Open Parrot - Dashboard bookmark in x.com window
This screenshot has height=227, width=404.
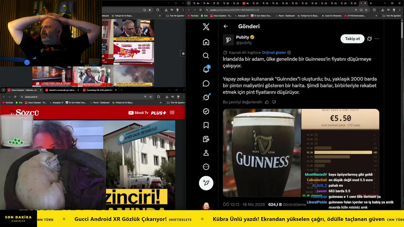pos(284,15)
